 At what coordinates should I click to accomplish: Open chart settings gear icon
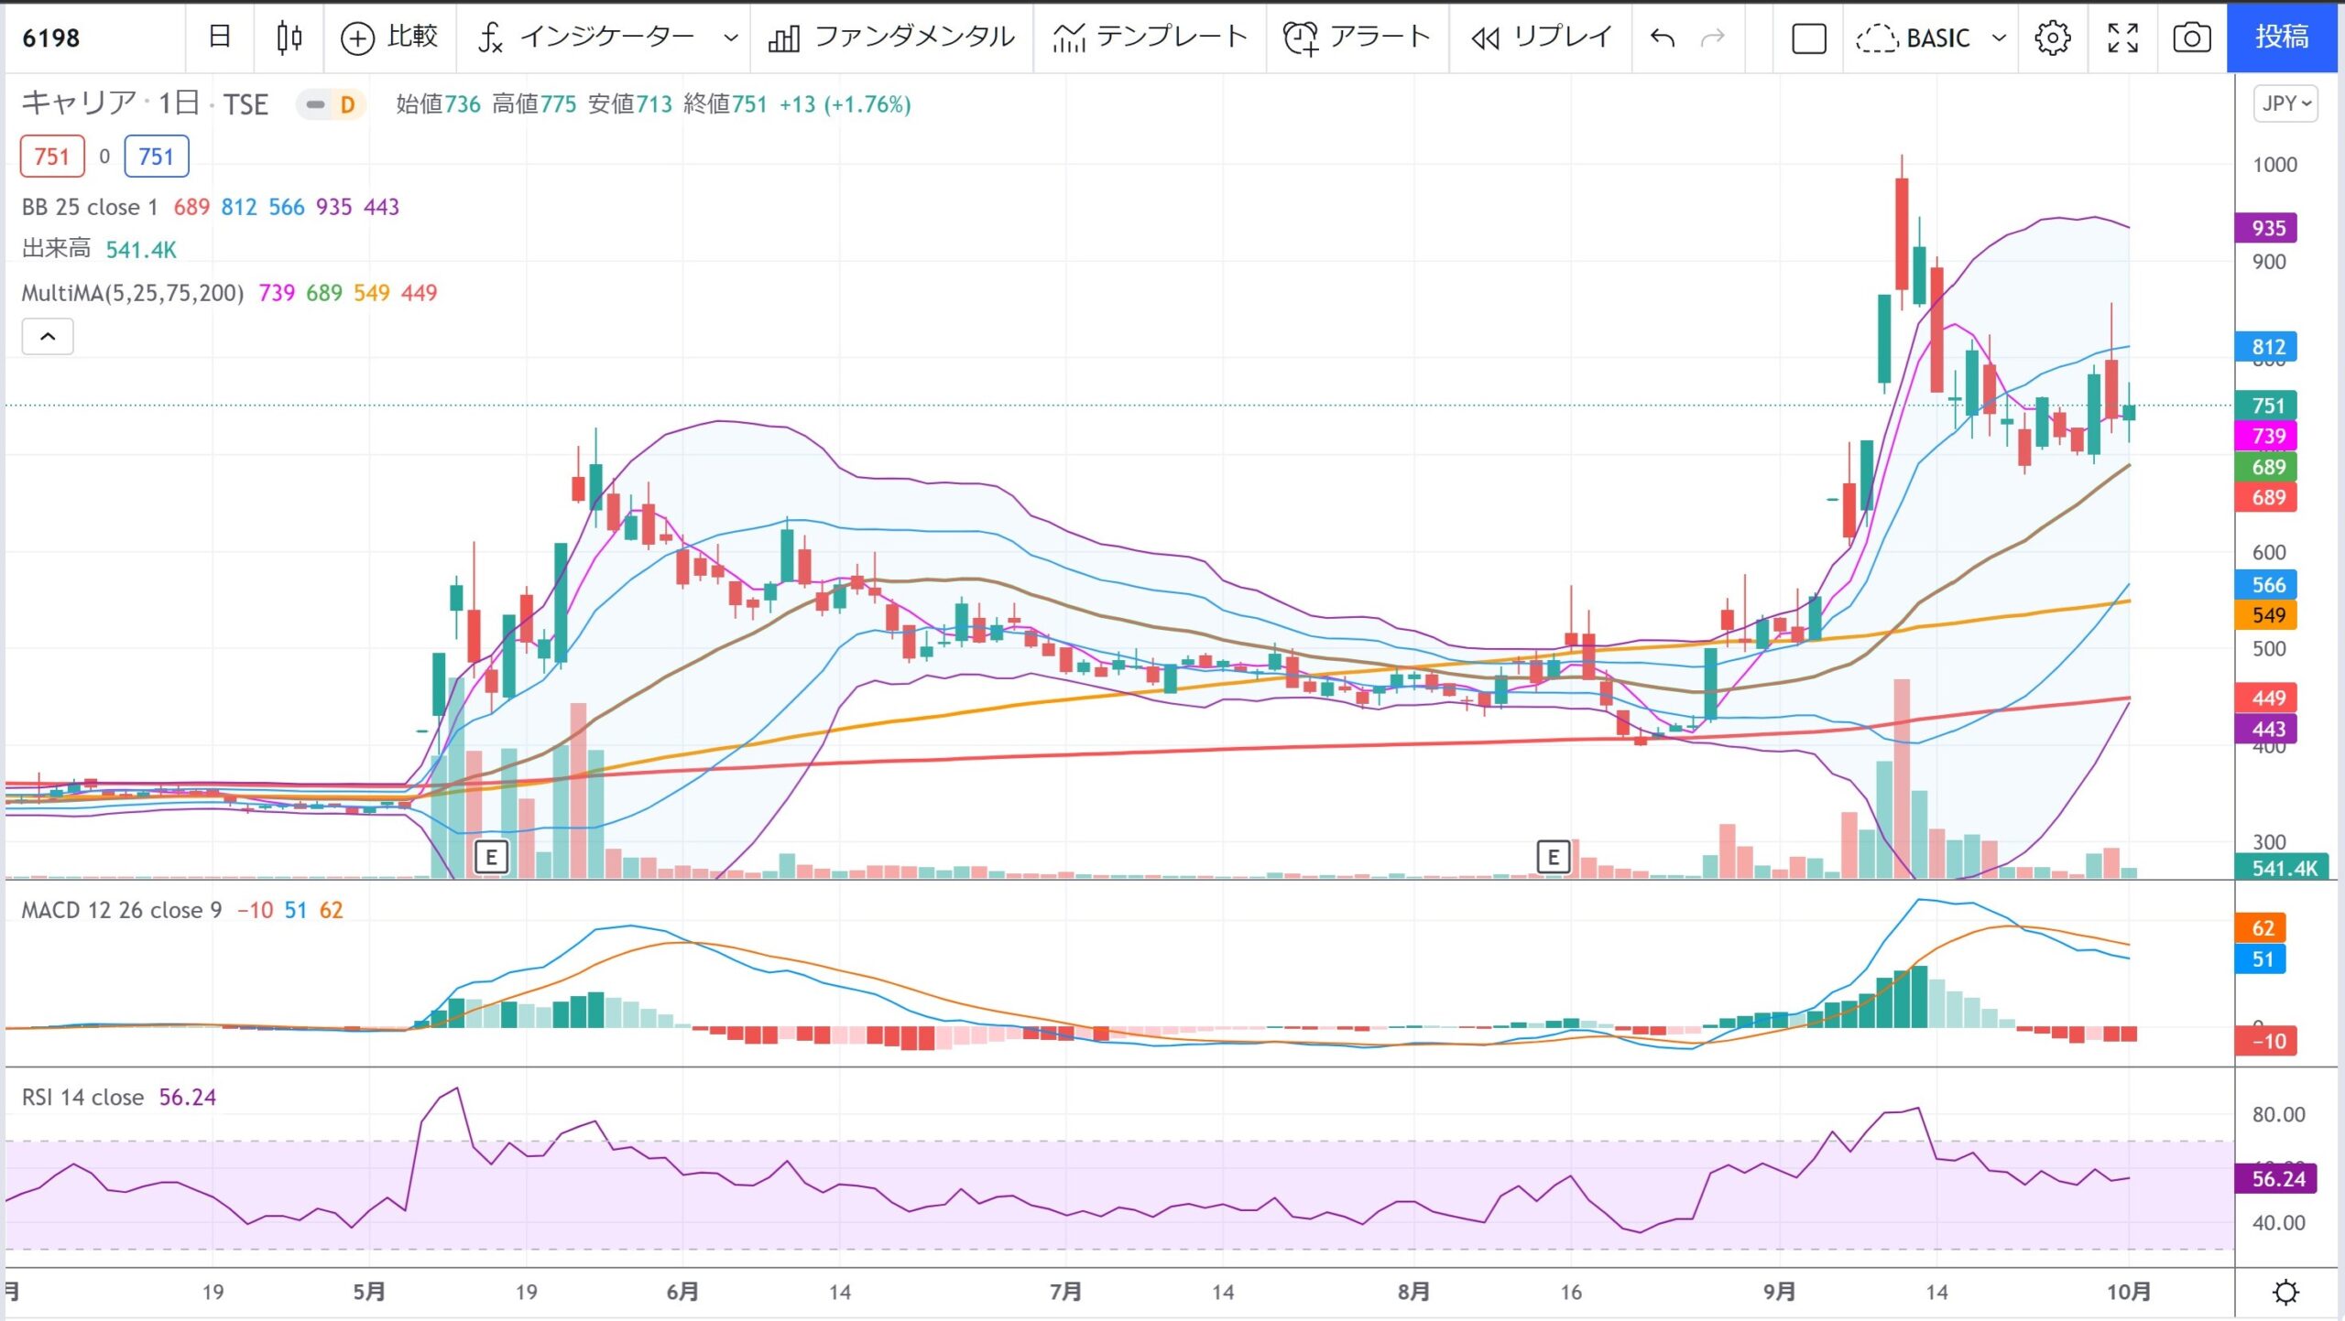coord(2052,38)
